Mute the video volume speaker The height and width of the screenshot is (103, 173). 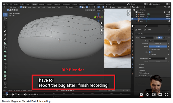pyautogui.click(x=25, y=94)
